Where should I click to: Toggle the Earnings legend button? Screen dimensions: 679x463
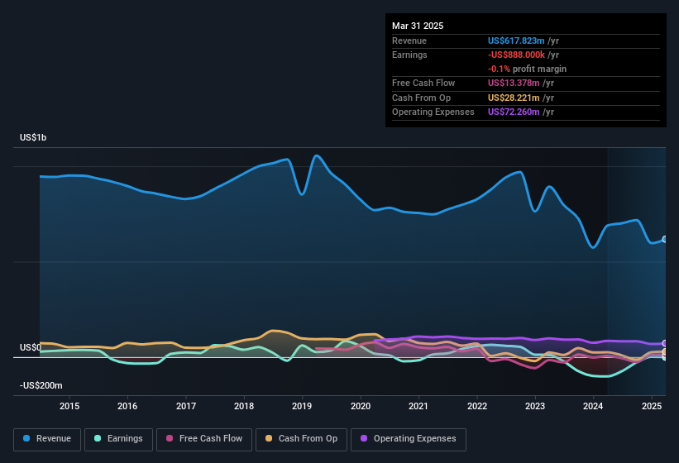pos(118,439)
